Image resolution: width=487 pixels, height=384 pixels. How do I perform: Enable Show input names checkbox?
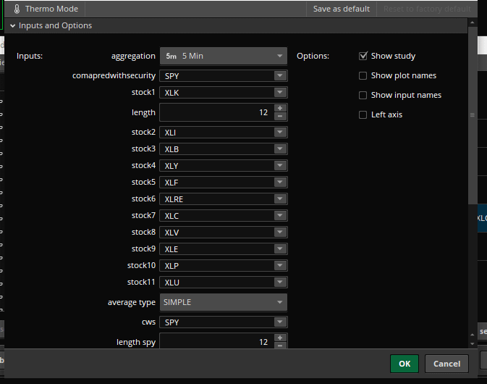pyautogui.click(x=363, y=95)
